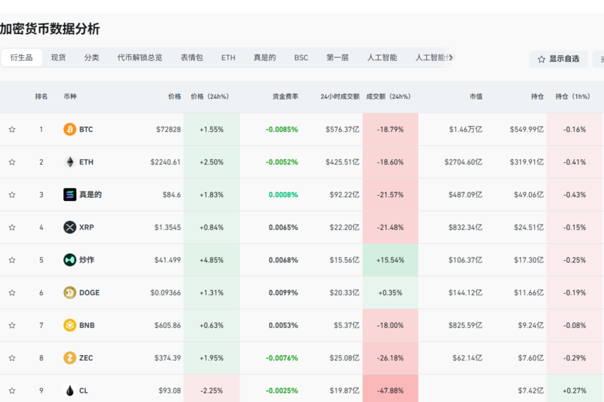Sort table by 资金费率 column header

(x=285, y=97)
